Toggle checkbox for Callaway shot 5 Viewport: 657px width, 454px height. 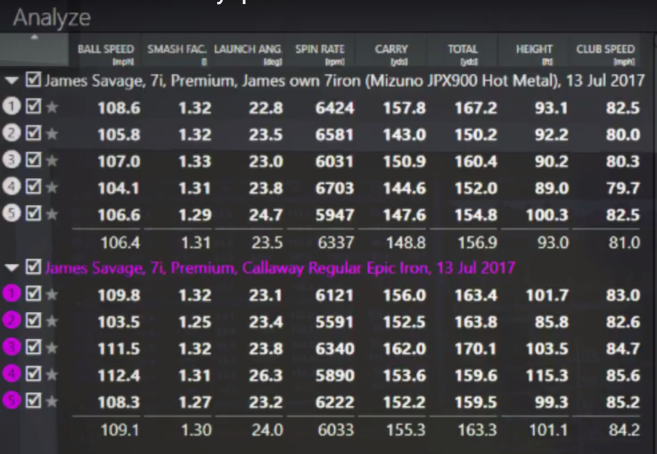pos(33,401)
